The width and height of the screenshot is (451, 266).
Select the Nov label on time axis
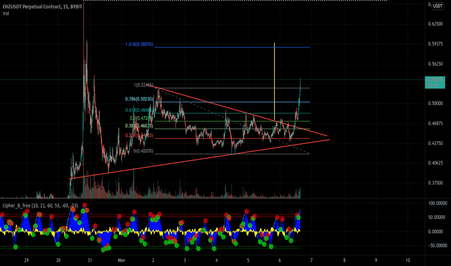[x=121, y=261]
